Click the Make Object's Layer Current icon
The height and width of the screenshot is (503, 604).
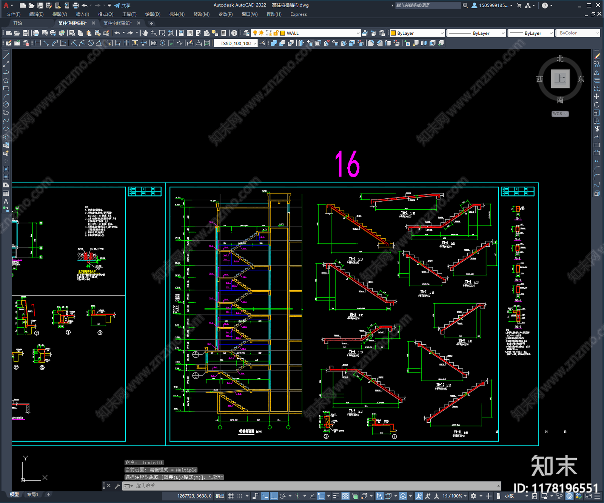tap(365, 33)
